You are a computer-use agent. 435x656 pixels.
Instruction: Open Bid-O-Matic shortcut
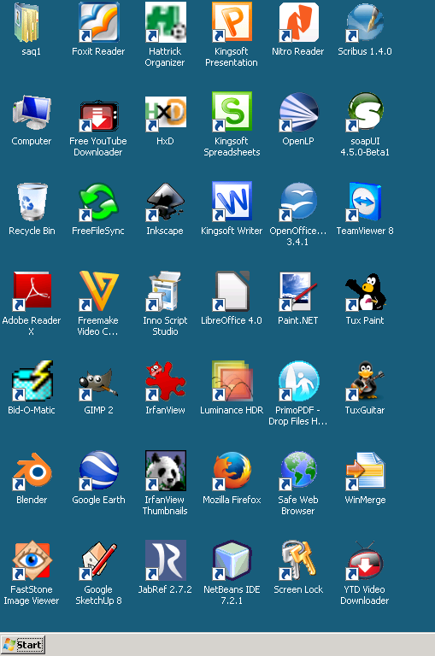[32, 380]
